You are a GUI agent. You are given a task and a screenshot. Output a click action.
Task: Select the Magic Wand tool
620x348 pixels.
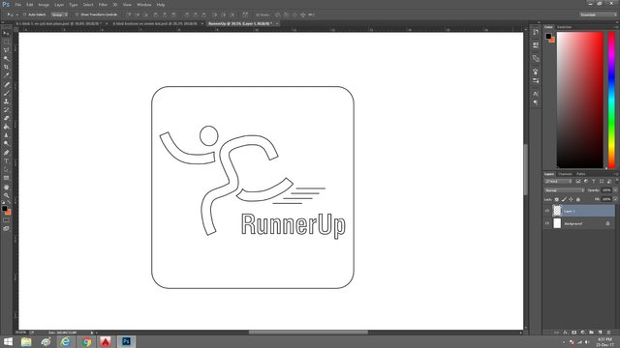pos(7,58)
